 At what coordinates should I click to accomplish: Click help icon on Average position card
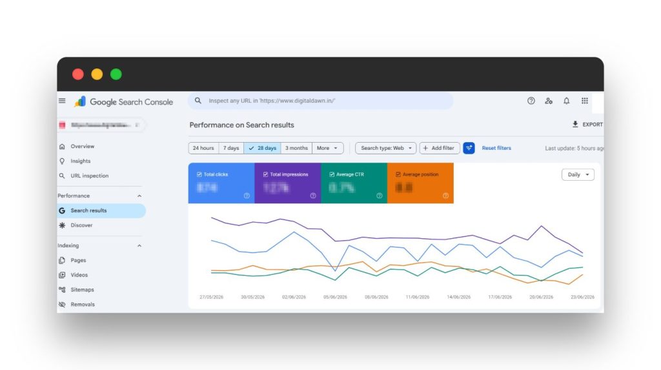[x=445, y=196]
